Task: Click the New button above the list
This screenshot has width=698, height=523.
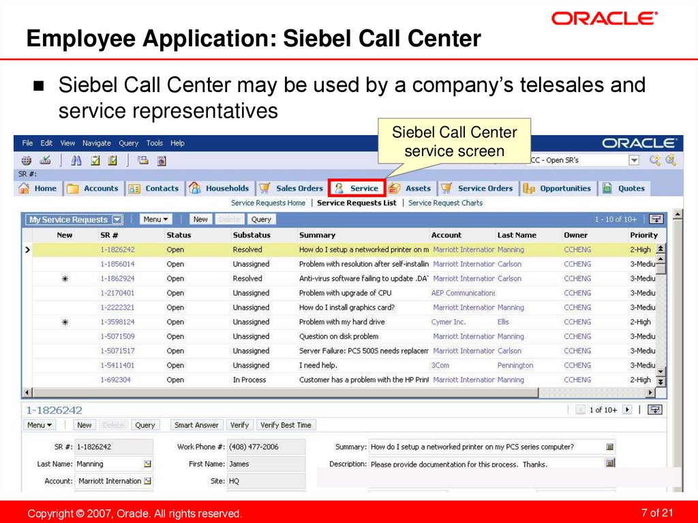Action: (200, 219)
